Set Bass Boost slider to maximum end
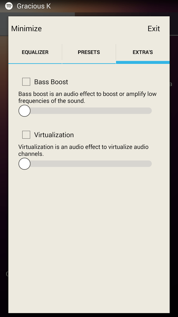Viewport: 178px width, 317px height. [x=149, y=111]
